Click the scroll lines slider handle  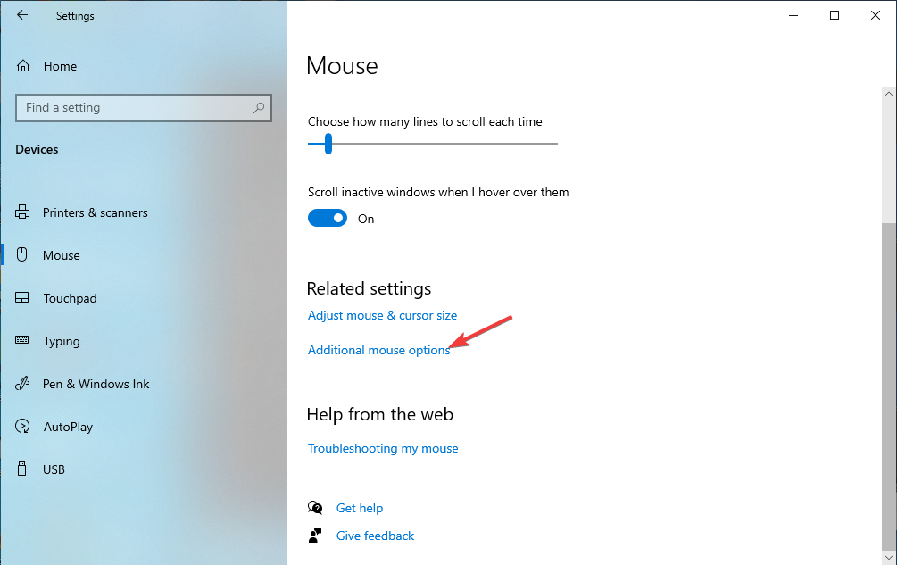point(328,143)
